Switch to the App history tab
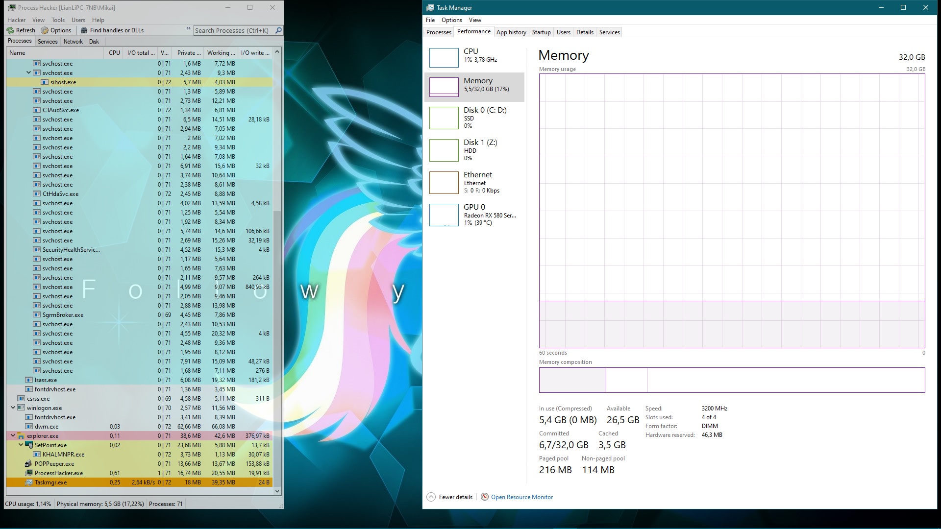 tap(511, 32)
